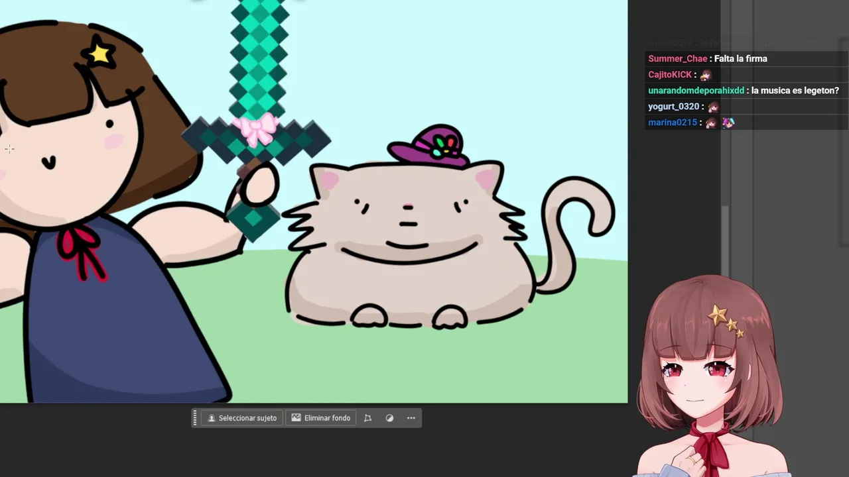This screenshot has width=849, height=477.
Task: Click the contextual task bar drag handle
Action: (195, 418)
